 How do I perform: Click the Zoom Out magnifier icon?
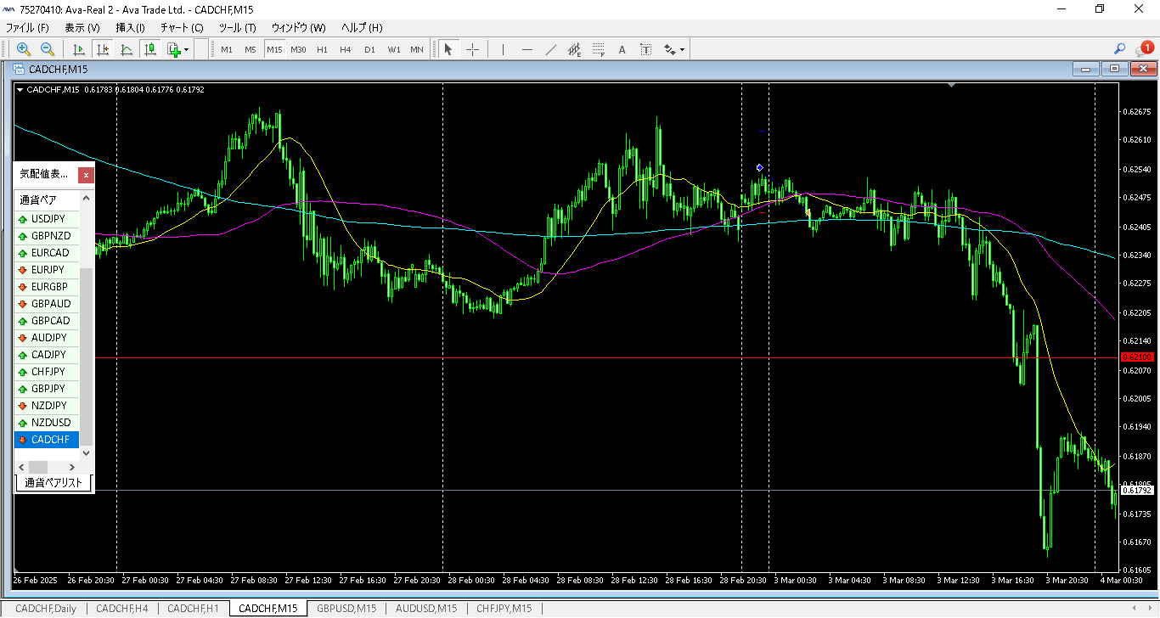pos(48,49)
